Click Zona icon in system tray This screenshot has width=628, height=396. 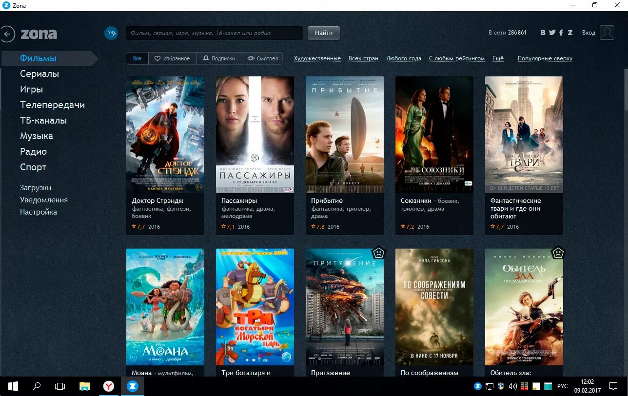coord(478,386)
